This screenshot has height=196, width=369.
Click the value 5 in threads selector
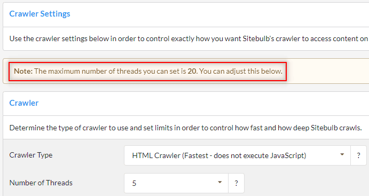click(134, 183)
